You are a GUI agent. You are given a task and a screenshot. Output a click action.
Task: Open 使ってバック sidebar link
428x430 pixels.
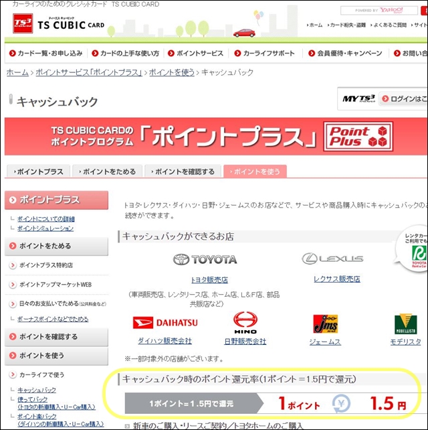[x=56, y=403]
